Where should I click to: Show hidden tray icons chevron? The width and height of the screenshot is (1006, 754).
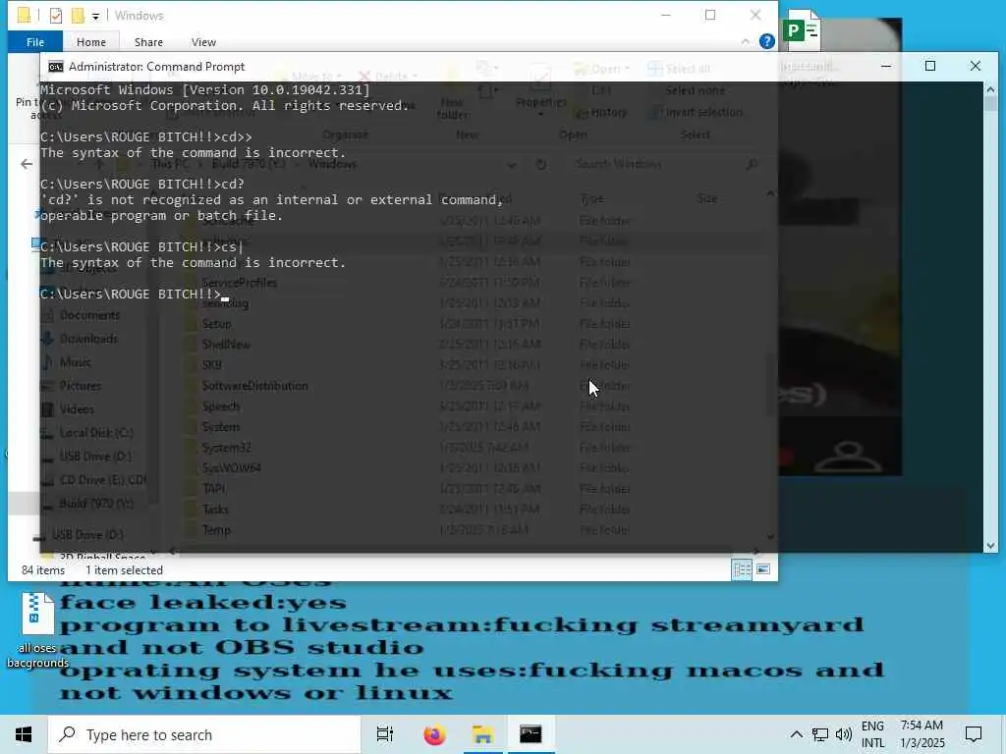[x=796, y=734]
